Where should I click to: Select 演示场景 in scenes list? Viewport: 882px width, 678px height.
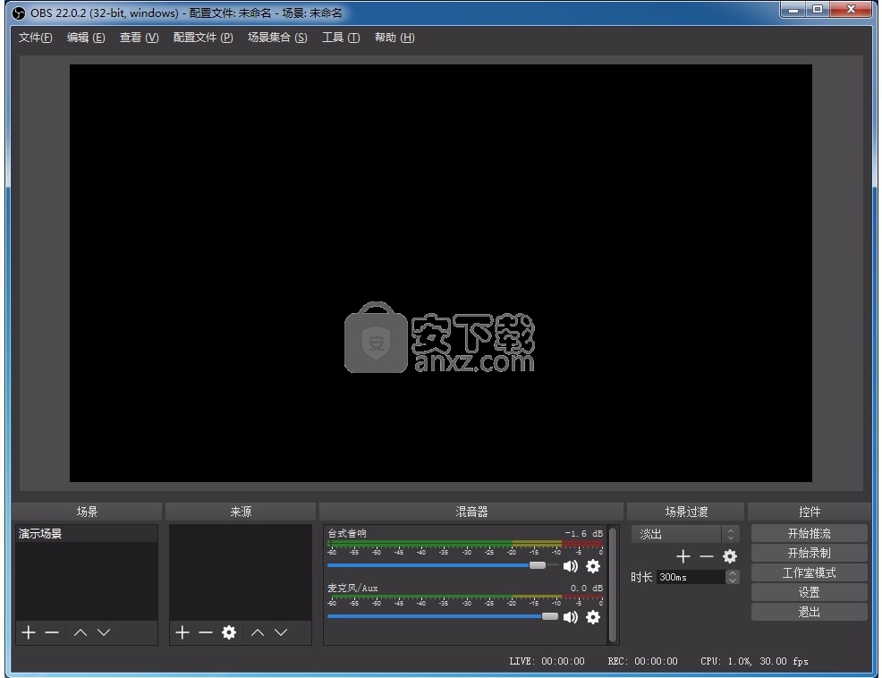click(86, 533)
